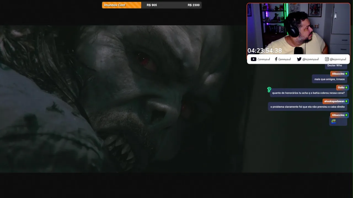Open the @ojonnyzul handle next to the Instagram logo
Viewport: 353px width, 198px height.
point(338,59)
